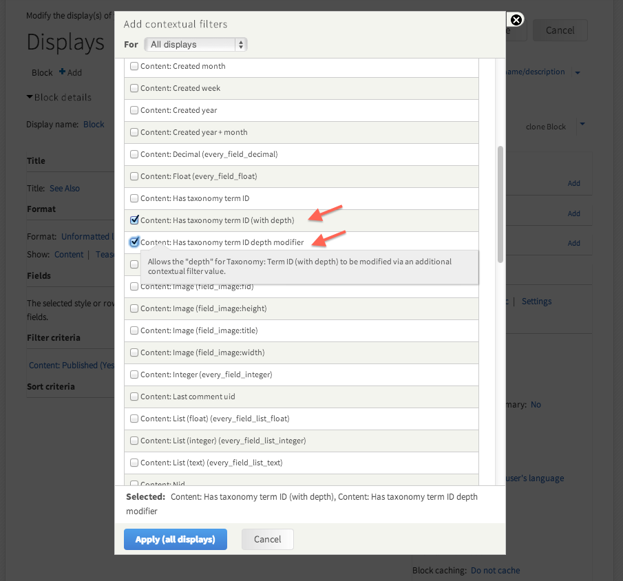Screen dimensions: 623x581
Task: Open the Show 'Content' link
Action: coord(69,254)
